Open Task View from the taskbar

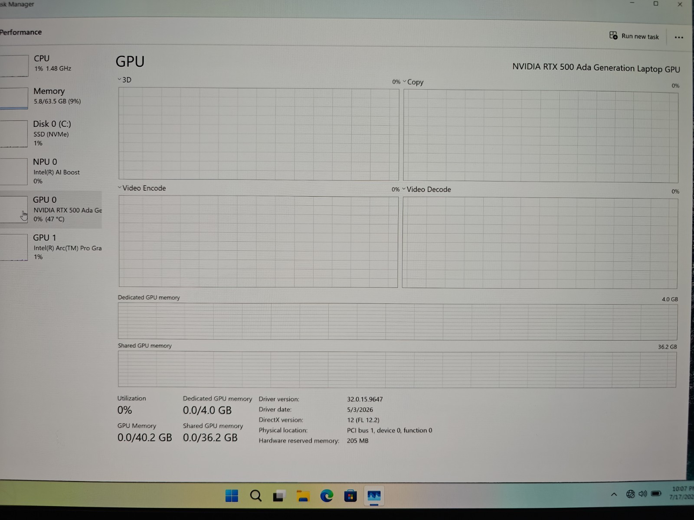tap(279, 496)
